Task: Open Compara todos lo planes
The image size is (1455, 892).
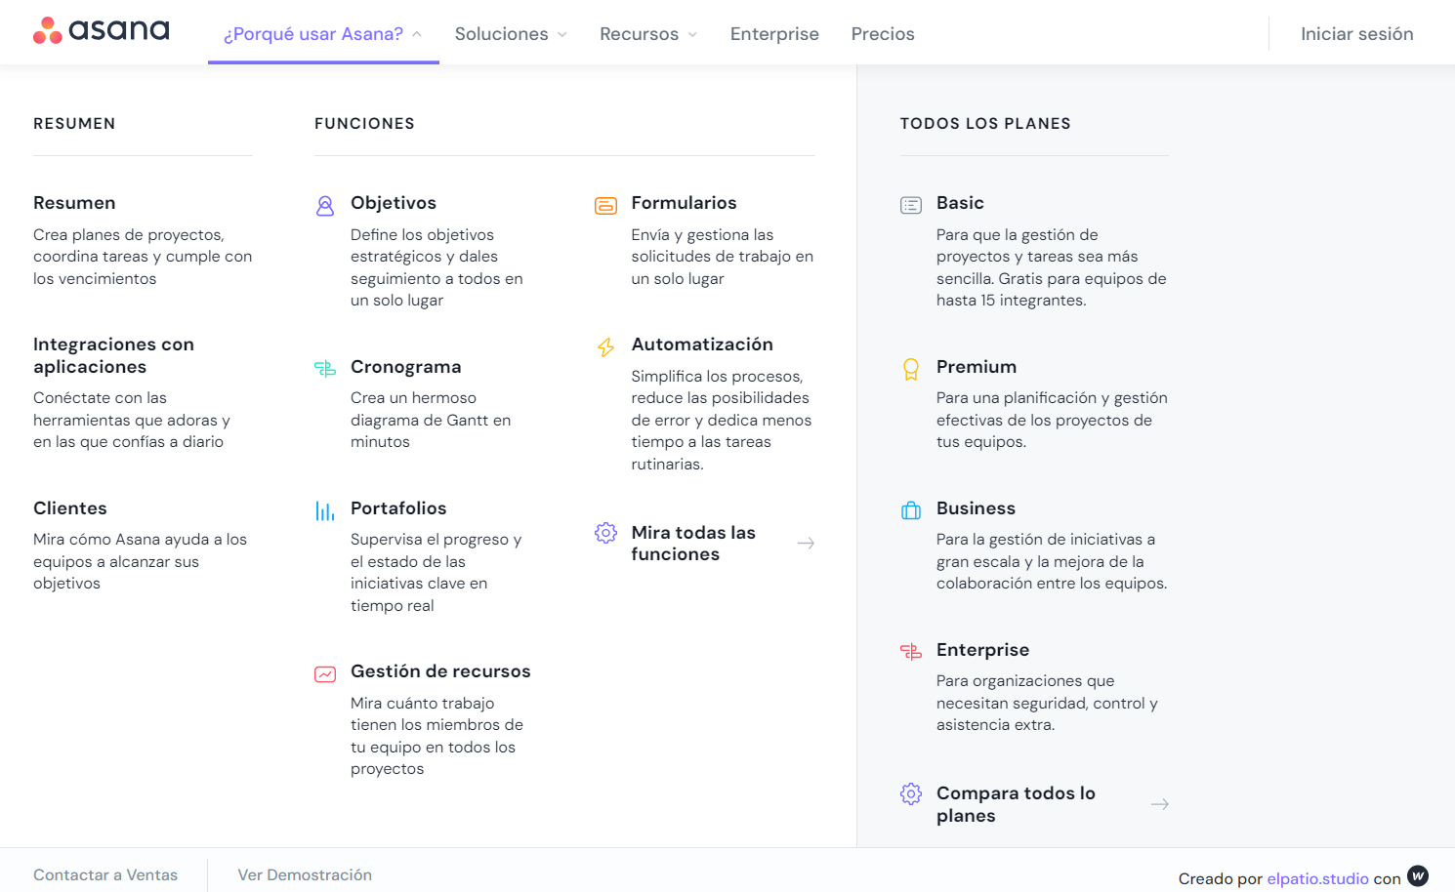Action: (1016, 804)
